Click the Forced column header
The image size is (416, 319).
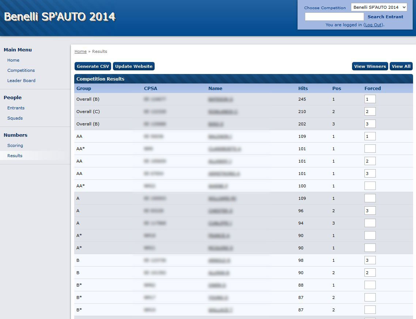click(x=372, y=88)
